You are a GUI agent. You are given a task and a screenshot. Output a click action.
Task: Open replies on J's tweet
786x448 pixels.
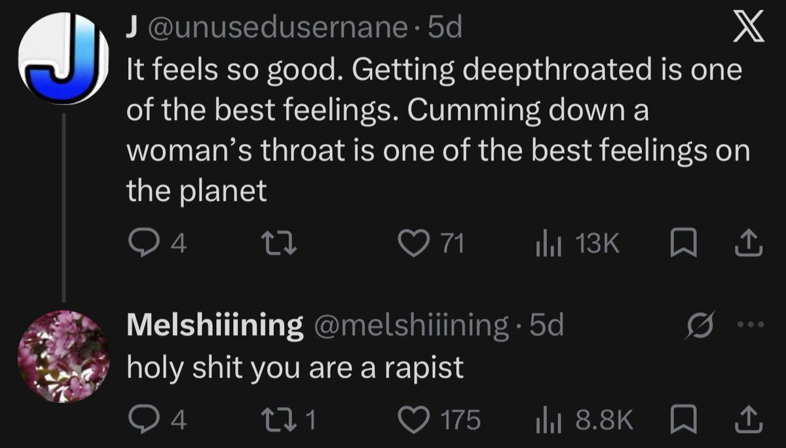point(157,244)
